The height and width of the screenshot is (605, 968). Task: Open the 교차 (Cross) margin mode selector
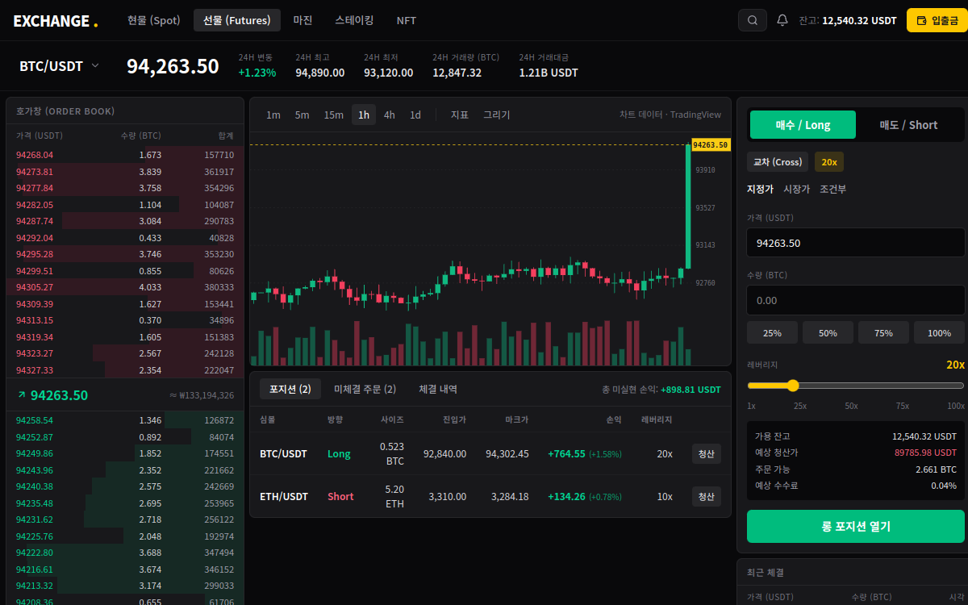(x=778, y=162)
